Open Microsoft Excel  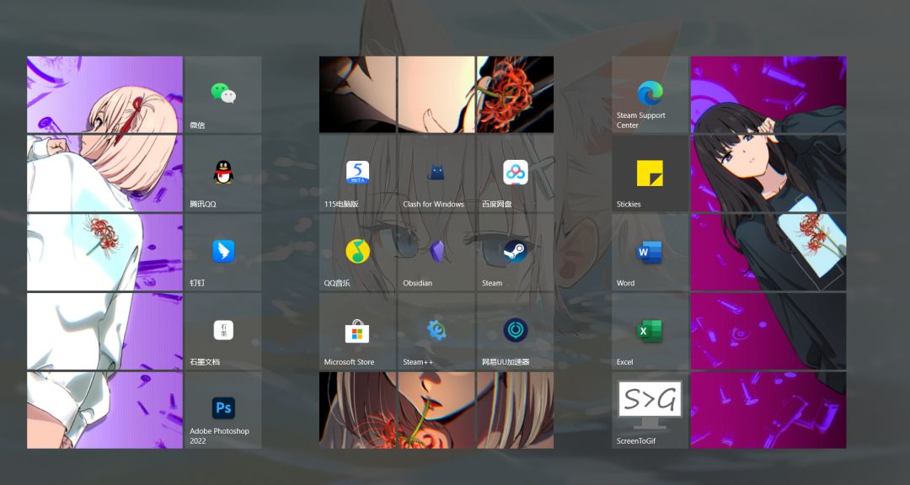pos(649,331)
